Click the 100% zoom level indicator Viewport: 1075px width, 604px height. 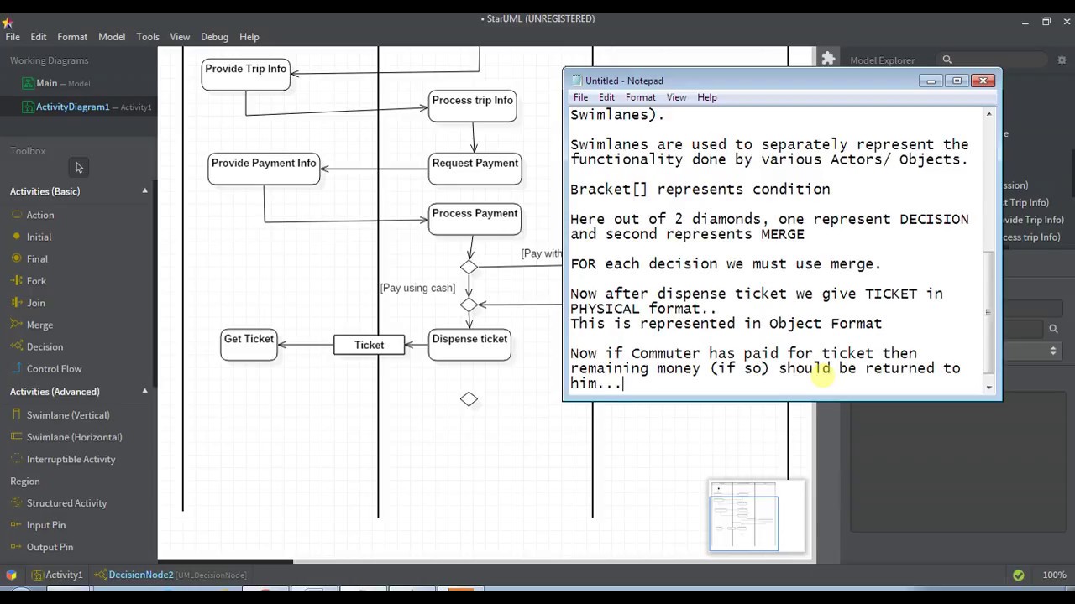click(x=1054, y=575)
